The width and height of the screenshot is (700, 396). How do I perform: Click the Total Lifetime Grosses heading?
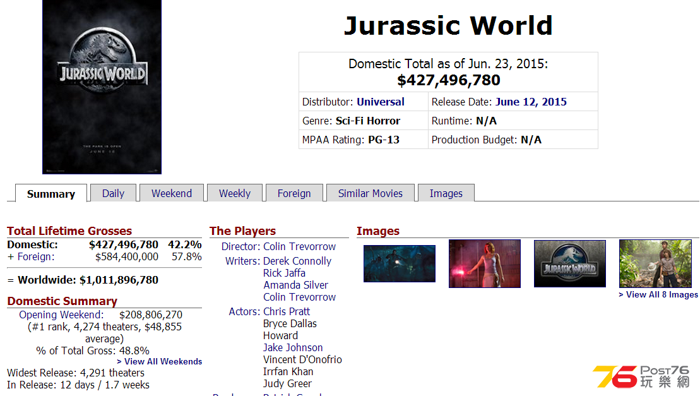pos(69,231)
